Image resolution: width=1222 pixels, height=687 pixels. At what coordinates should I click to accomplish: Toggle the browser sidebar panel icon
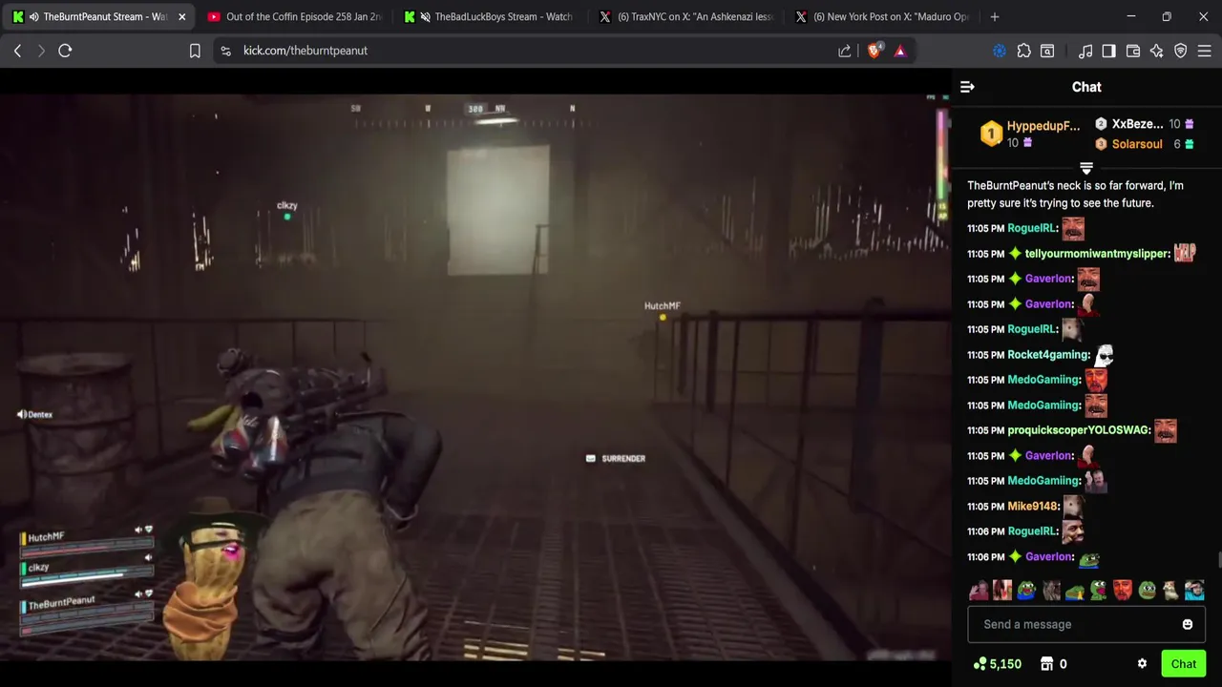(x=1108, y=51)
